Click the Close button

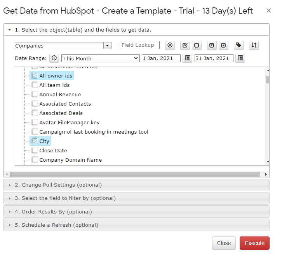pyautogui.click(x=224, y=243)
